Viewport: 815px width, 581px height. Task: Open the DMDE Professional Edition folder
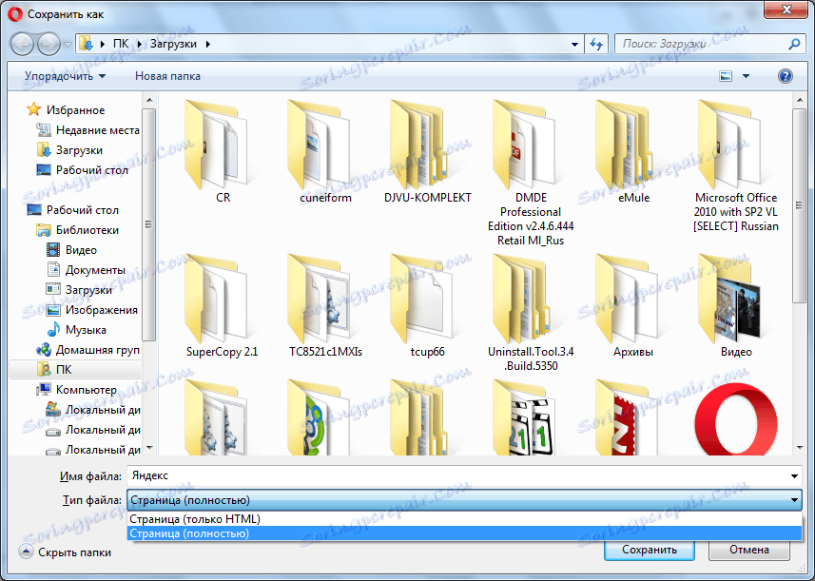click(531, 171)
